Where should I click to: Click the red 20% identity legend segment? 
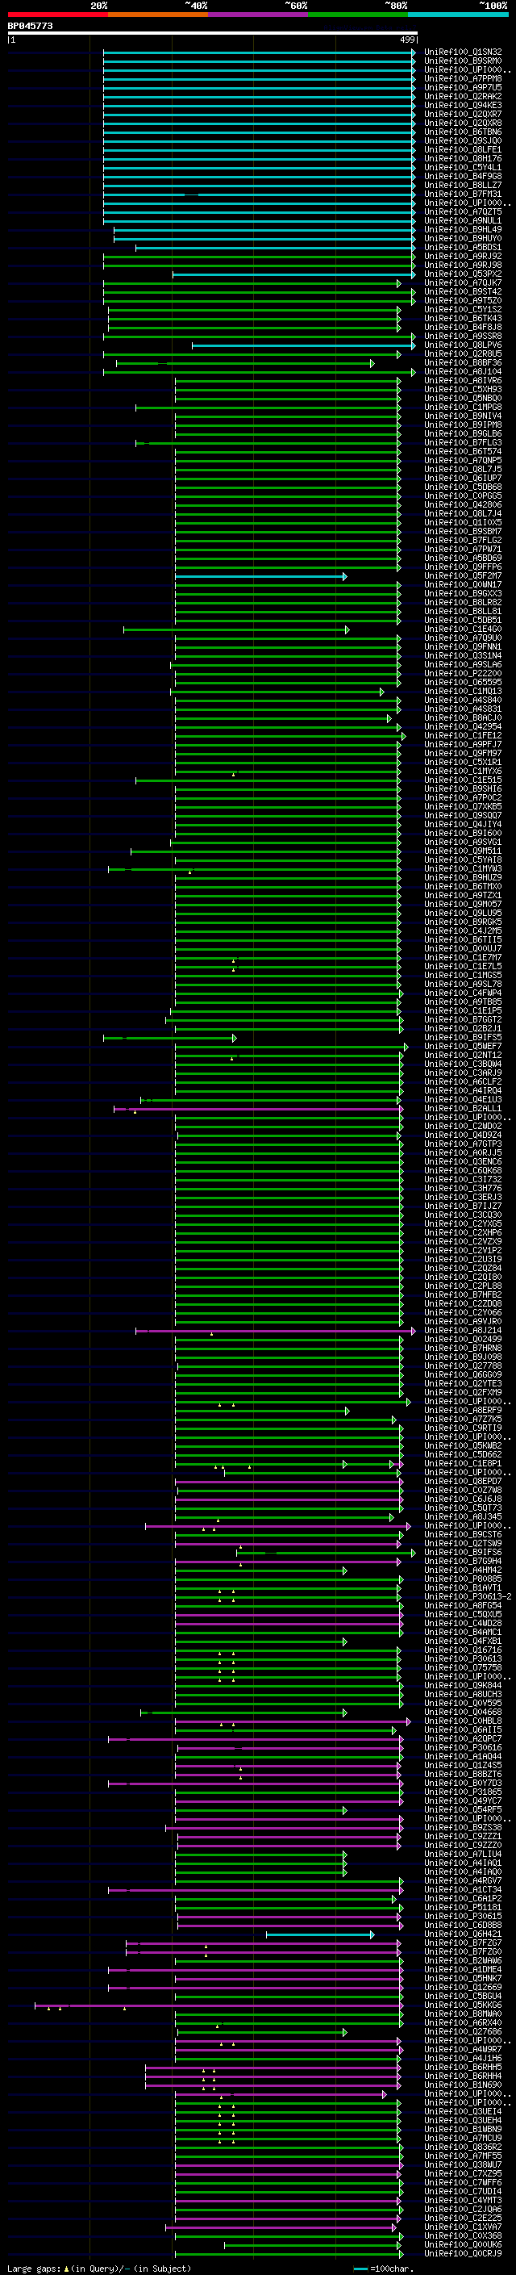[x=58, y=15]
